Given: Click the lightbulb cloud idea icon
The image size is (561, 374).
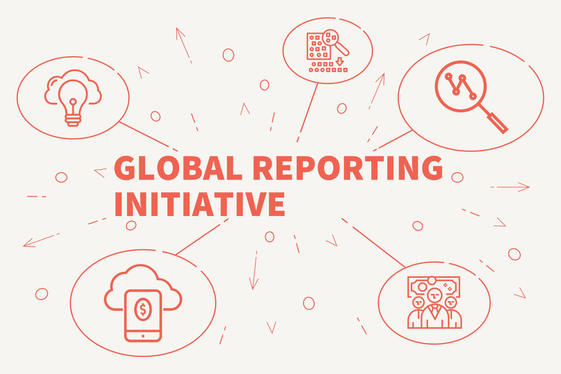Looking at the screenshot, I should tap(73, 98).
